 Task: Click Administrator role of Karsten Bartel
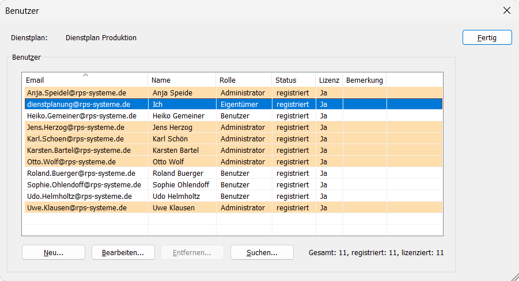(x=244, y=150)
